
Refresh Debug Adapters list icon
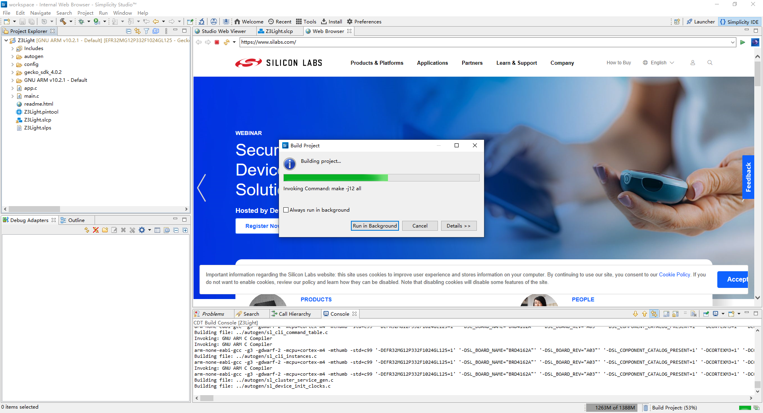[x=87, y=230]
